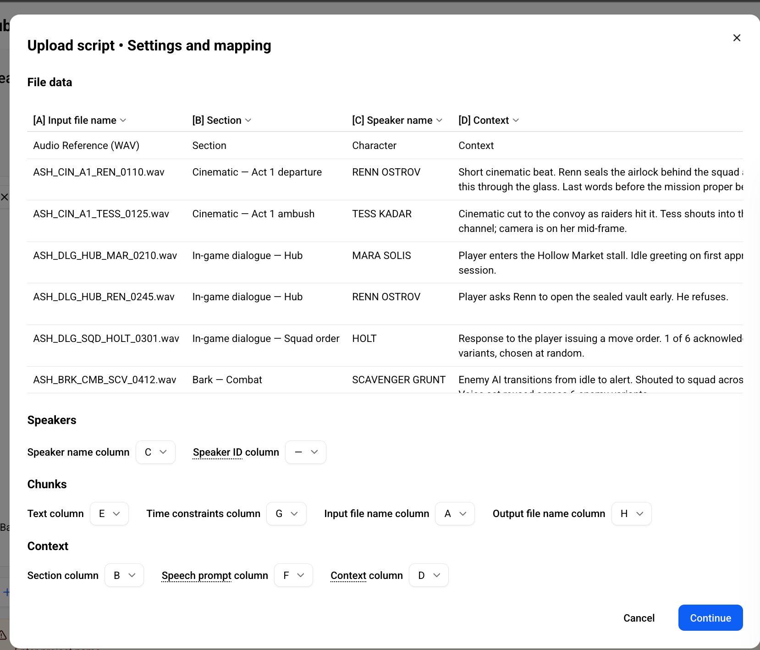Click the warning icon in the background window
760x650 pixels.
coord(3,635)
